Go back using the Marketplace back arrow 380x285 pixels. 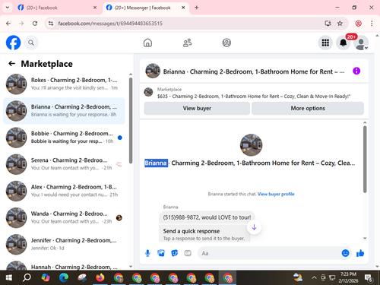point(12,64)
